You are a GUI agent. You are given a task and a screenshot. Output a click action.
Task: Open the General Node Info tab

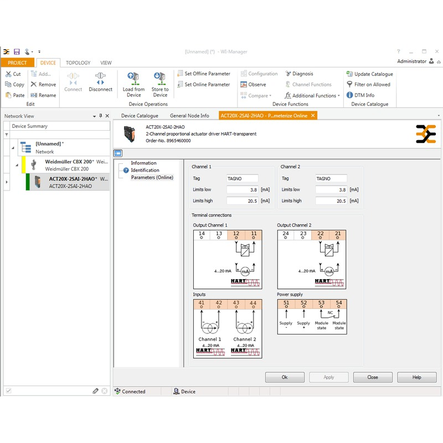coord(189,116)
